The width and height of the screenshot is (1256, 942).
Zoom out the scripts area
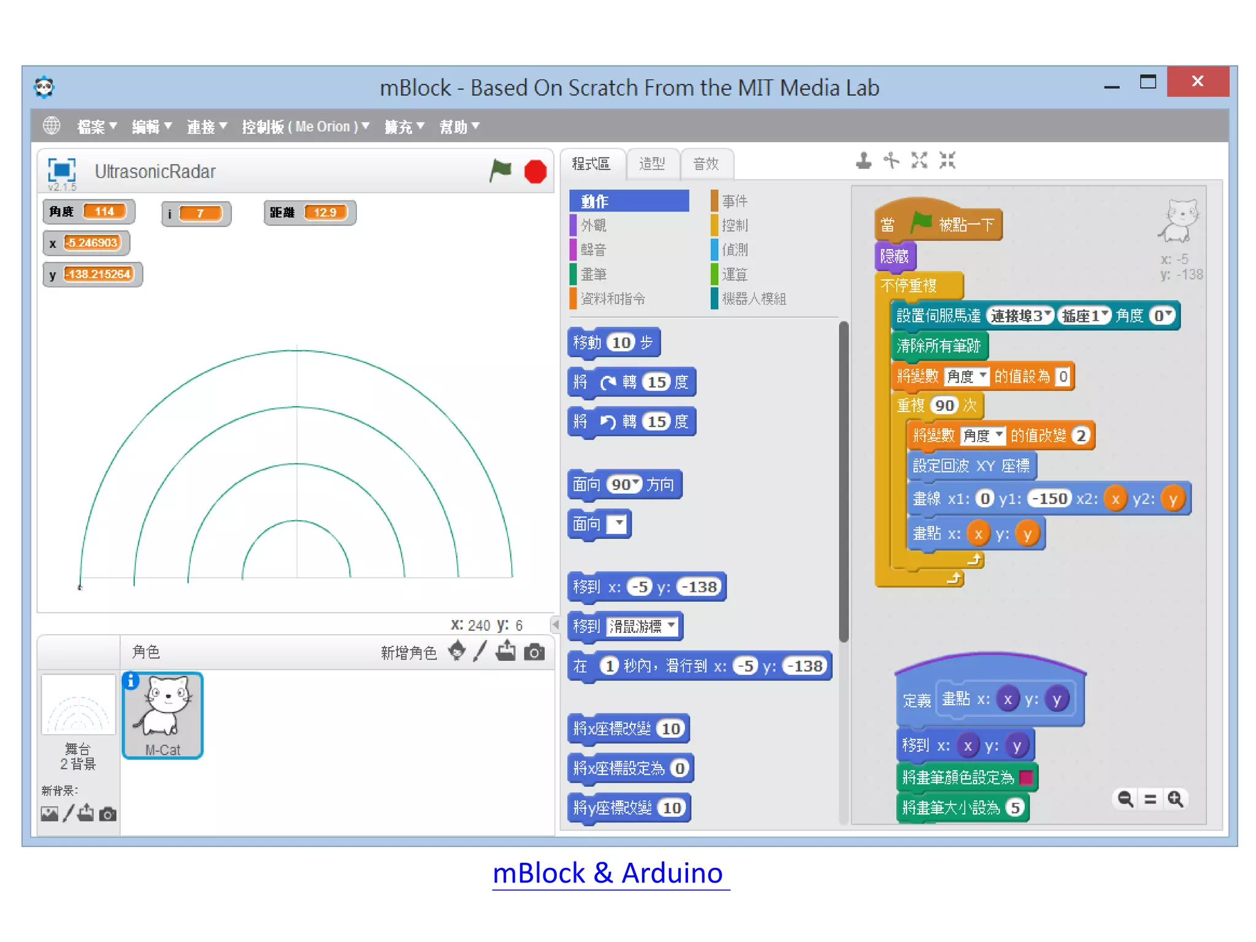tap(1125, 798)
